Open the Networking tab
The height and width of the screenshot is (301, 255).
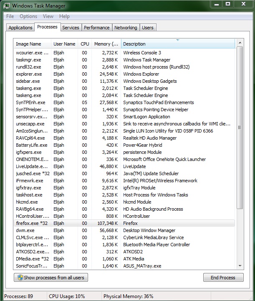pyautogui.click(x=126, y=28)
